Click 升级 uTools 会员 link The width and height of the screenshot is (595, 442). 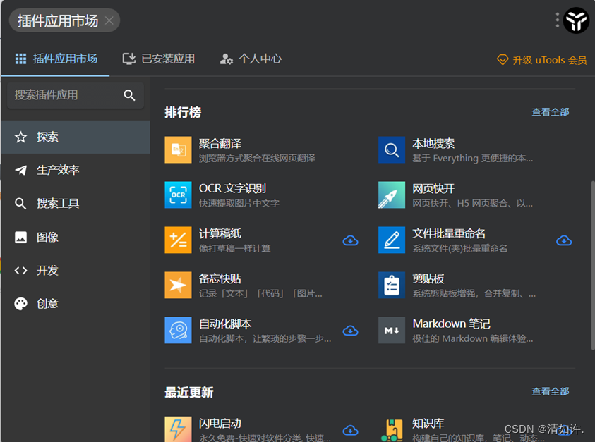tap(542, 60)
